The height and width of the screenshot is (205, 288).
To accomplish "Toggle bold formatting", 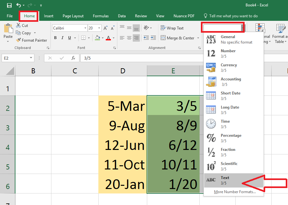I will point(55,38).
